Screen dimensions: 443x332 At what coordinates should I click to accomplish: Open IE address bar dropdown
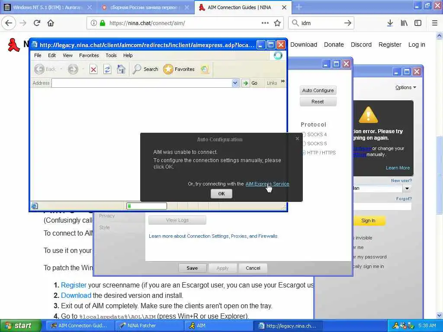(x=235, y=83)
